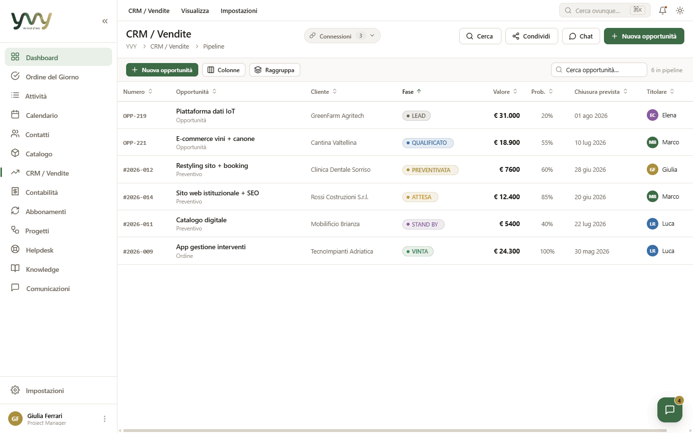Viewport: 693px width, 433px height.
Task: Go to YVY breadcrumb
Action: [x=131, y=46]
